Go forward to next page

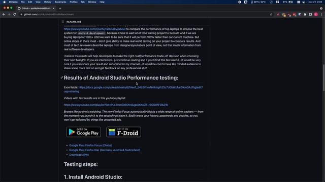[9, 15]
